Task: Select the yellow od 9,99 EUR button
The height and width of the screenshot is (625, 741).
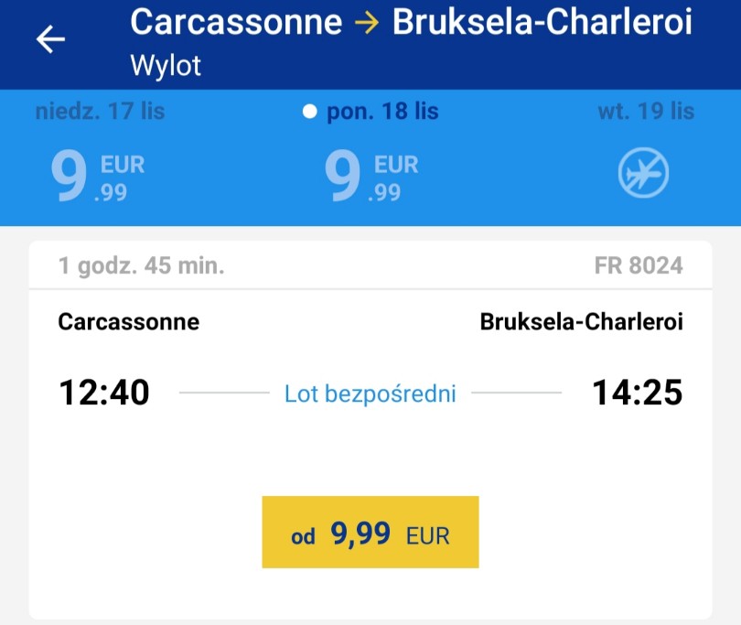Action: (370, 532)
